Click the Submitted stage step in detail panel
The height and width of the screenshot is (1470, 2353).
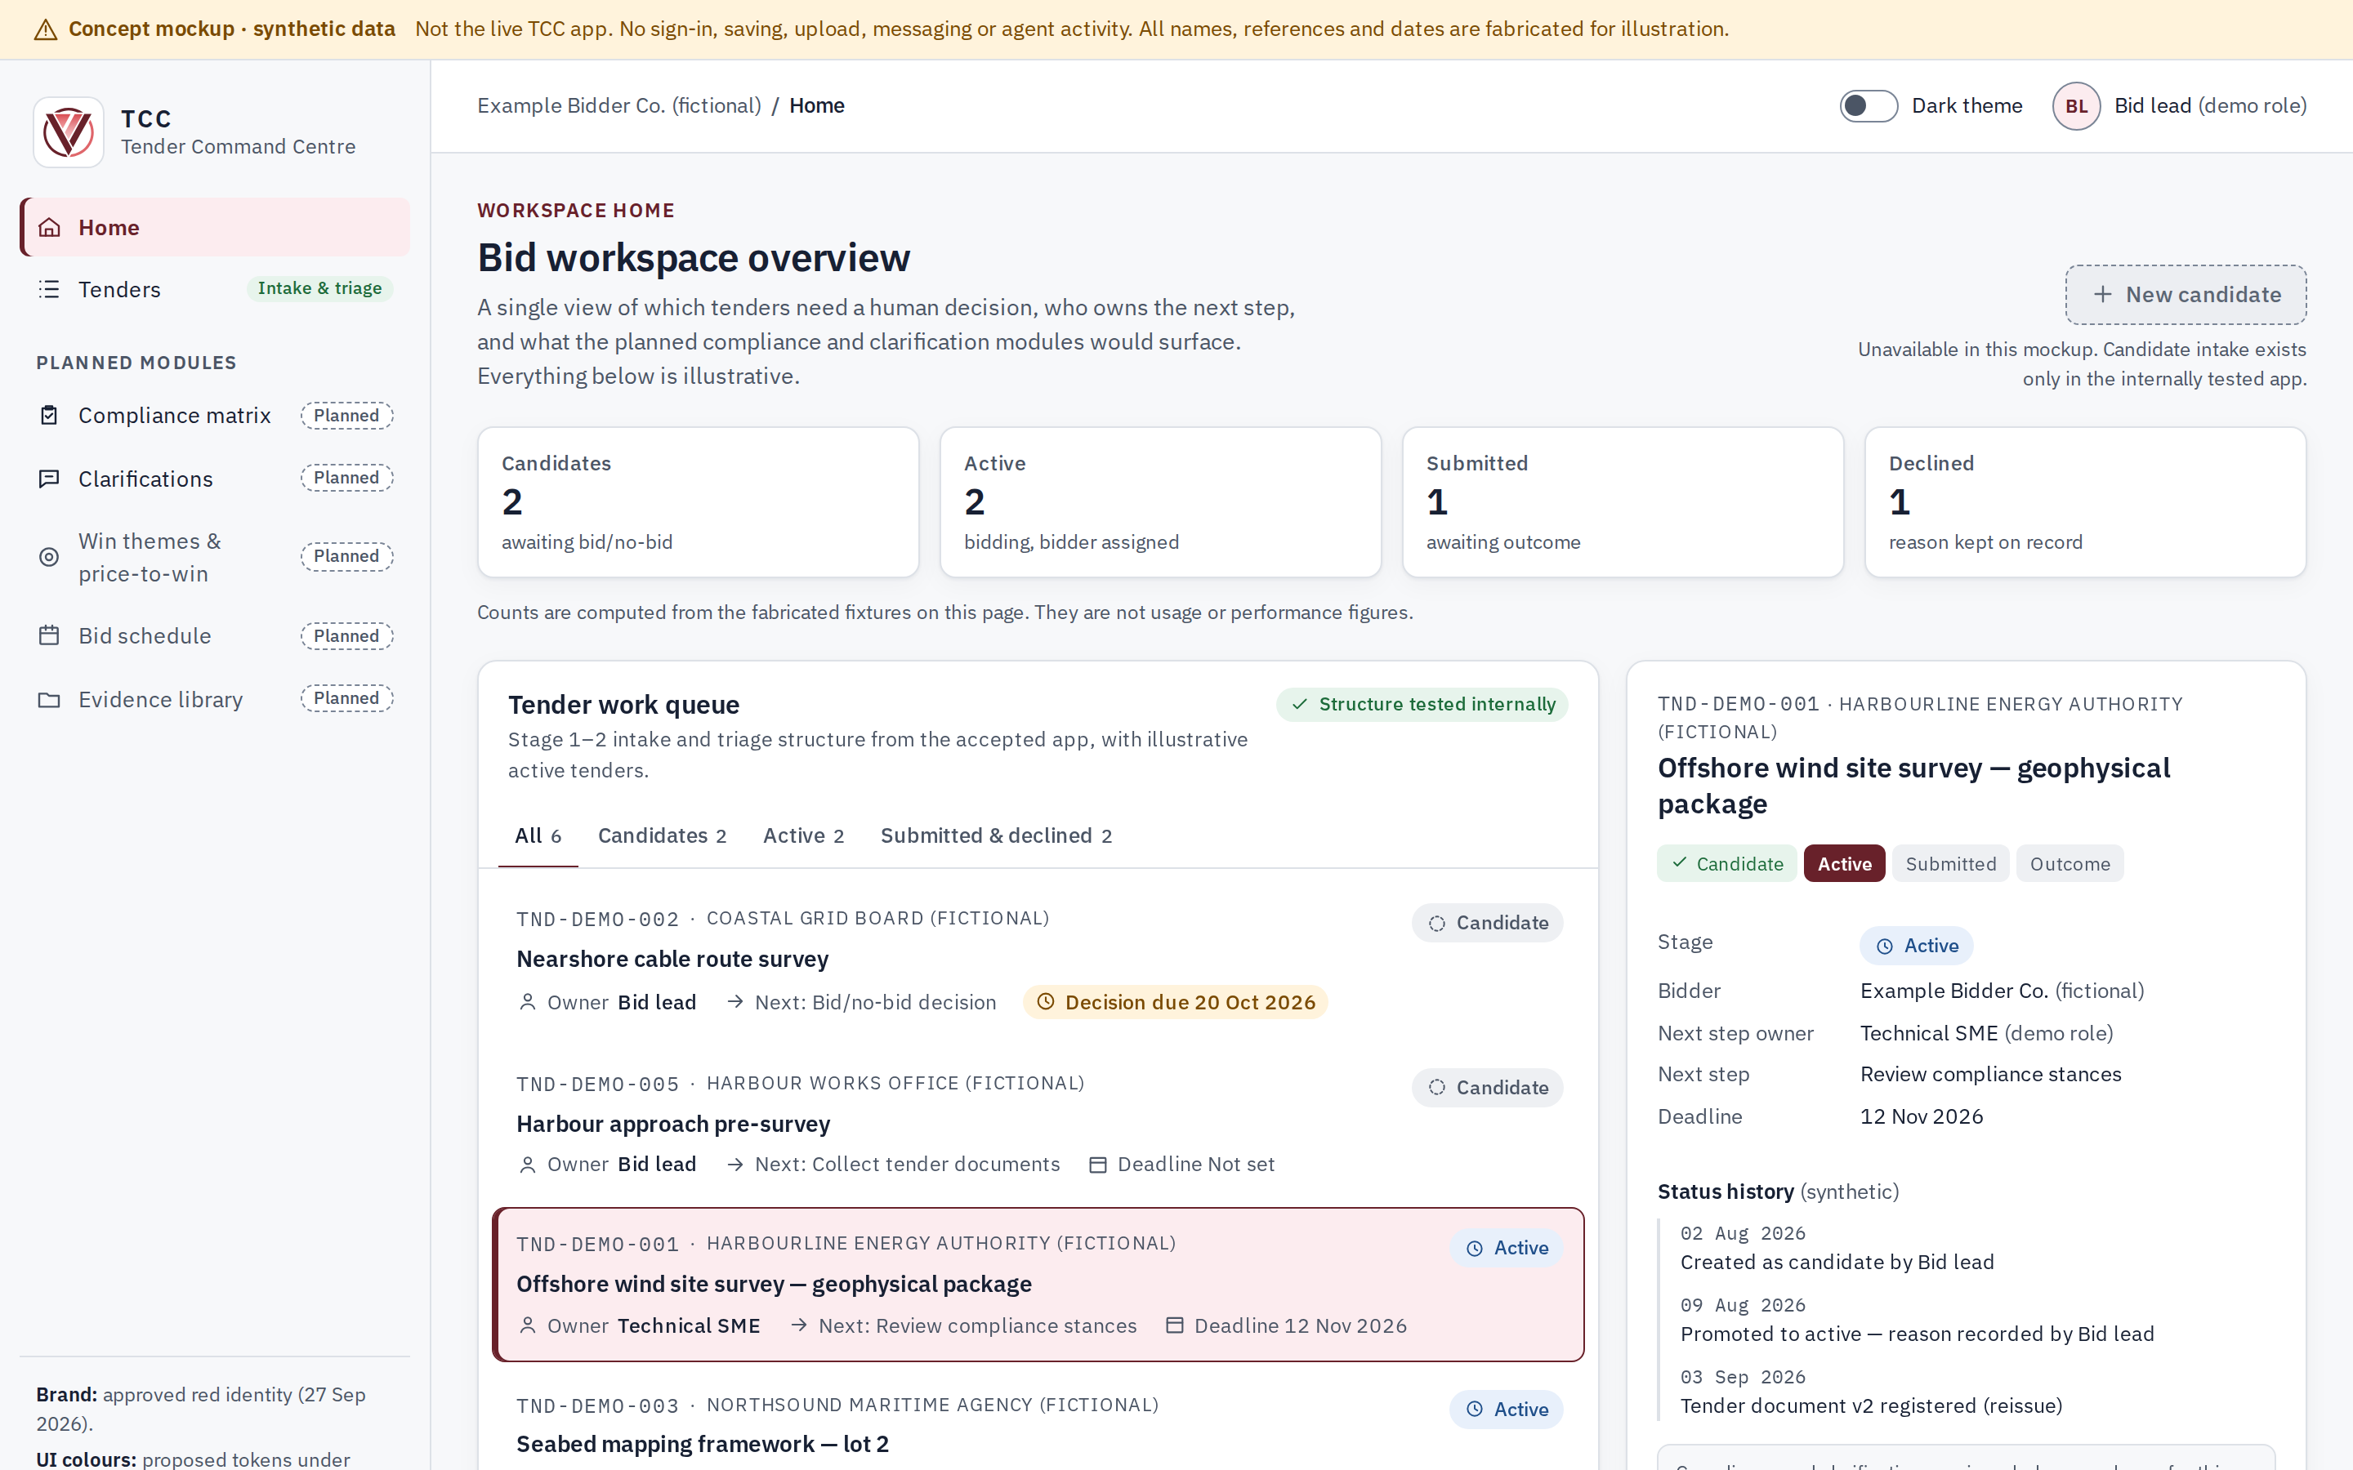[1950, 864]
